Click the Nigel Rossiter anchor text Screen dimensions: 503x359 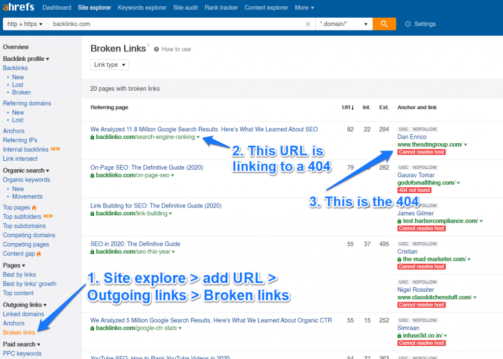click(416, 289)
